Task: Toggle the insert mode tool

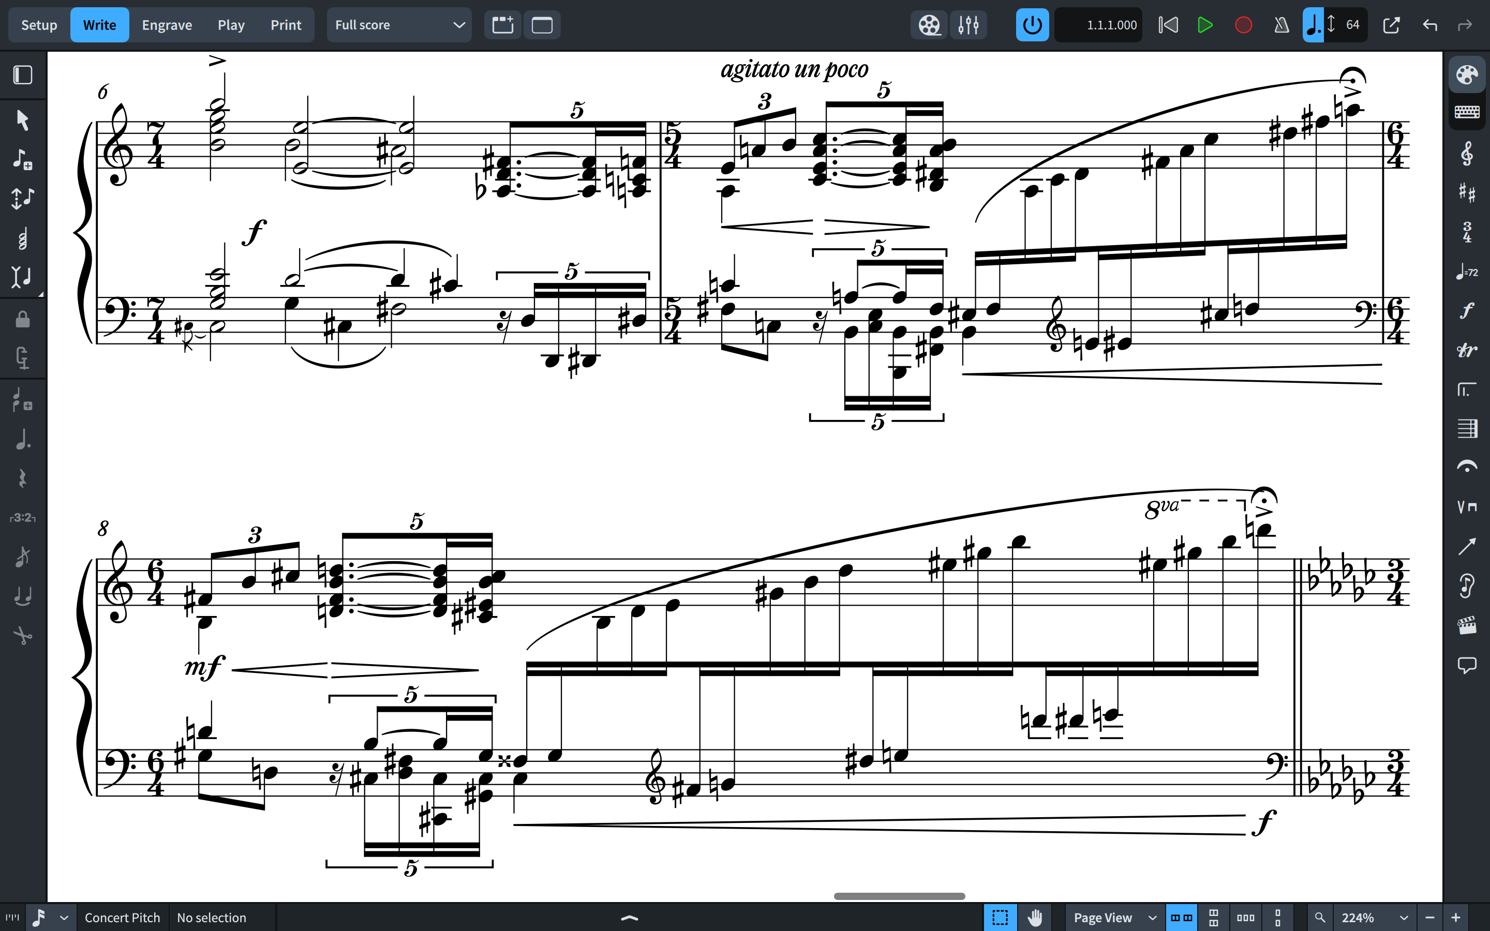Action: tap(23, 277)
